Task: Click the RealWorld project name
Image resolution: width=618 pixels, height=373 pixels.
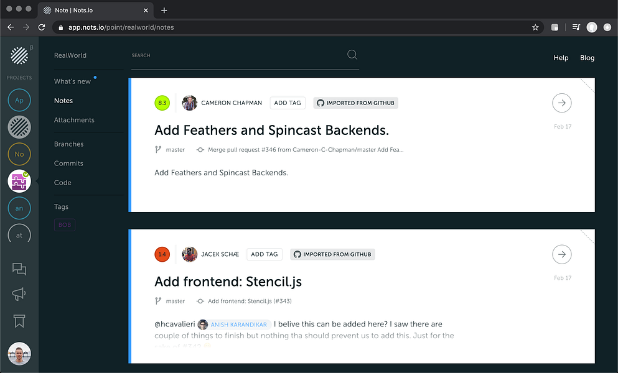Action: click(x=70, y=55)
